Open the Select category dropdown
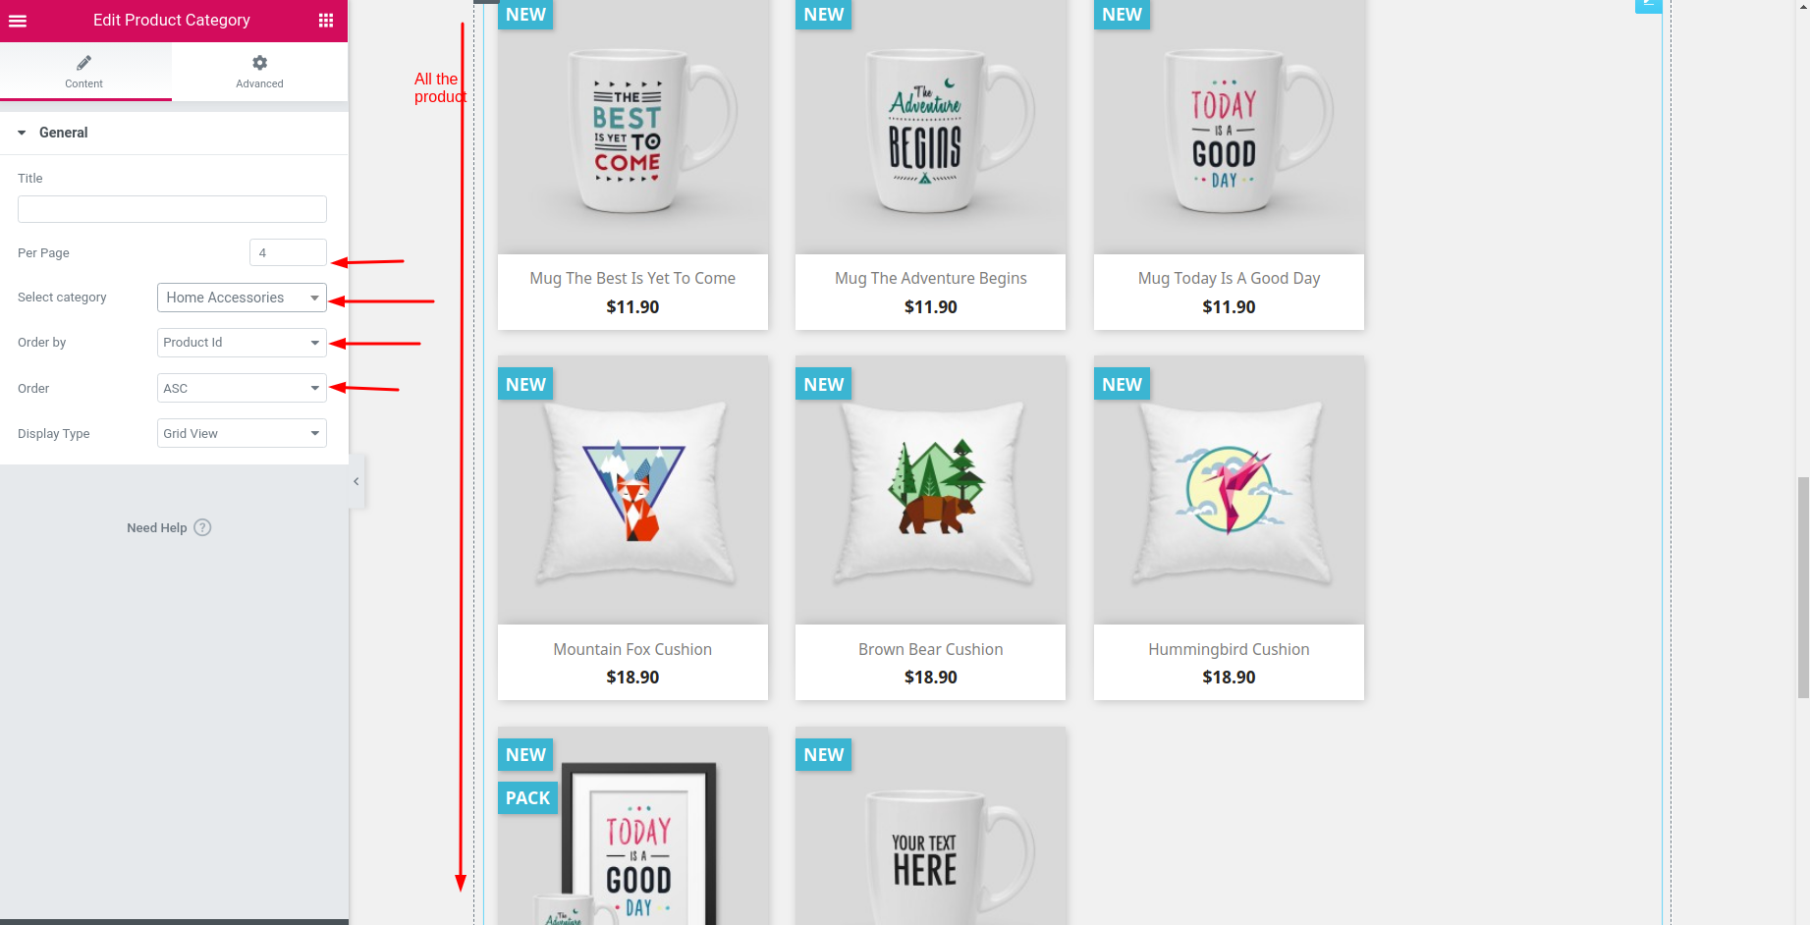The image size is (1810, 925). [242, 298]
